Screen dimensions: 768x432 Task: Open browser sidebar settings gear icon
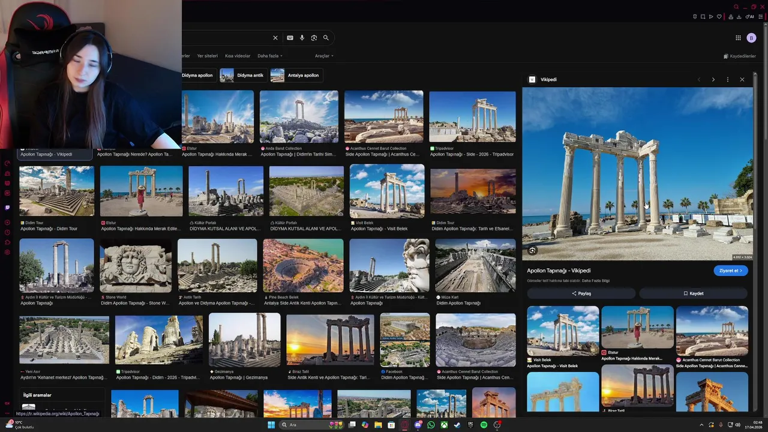click(7, 252)
